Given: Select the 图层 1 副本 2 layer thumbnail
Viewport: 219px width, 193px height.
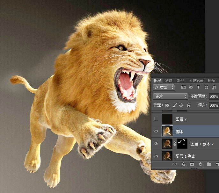Looking at the screenshot, I should [167, 144].
